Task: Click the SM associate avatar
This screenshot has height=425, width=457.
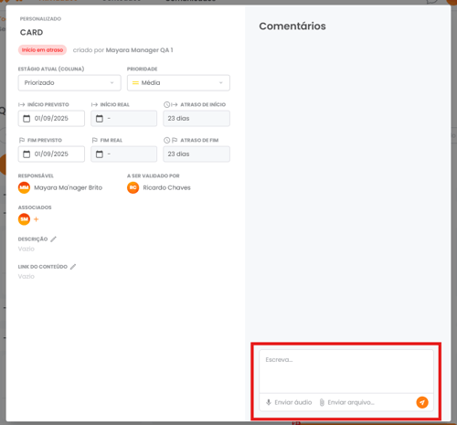Action: click(x=24, y=219)
